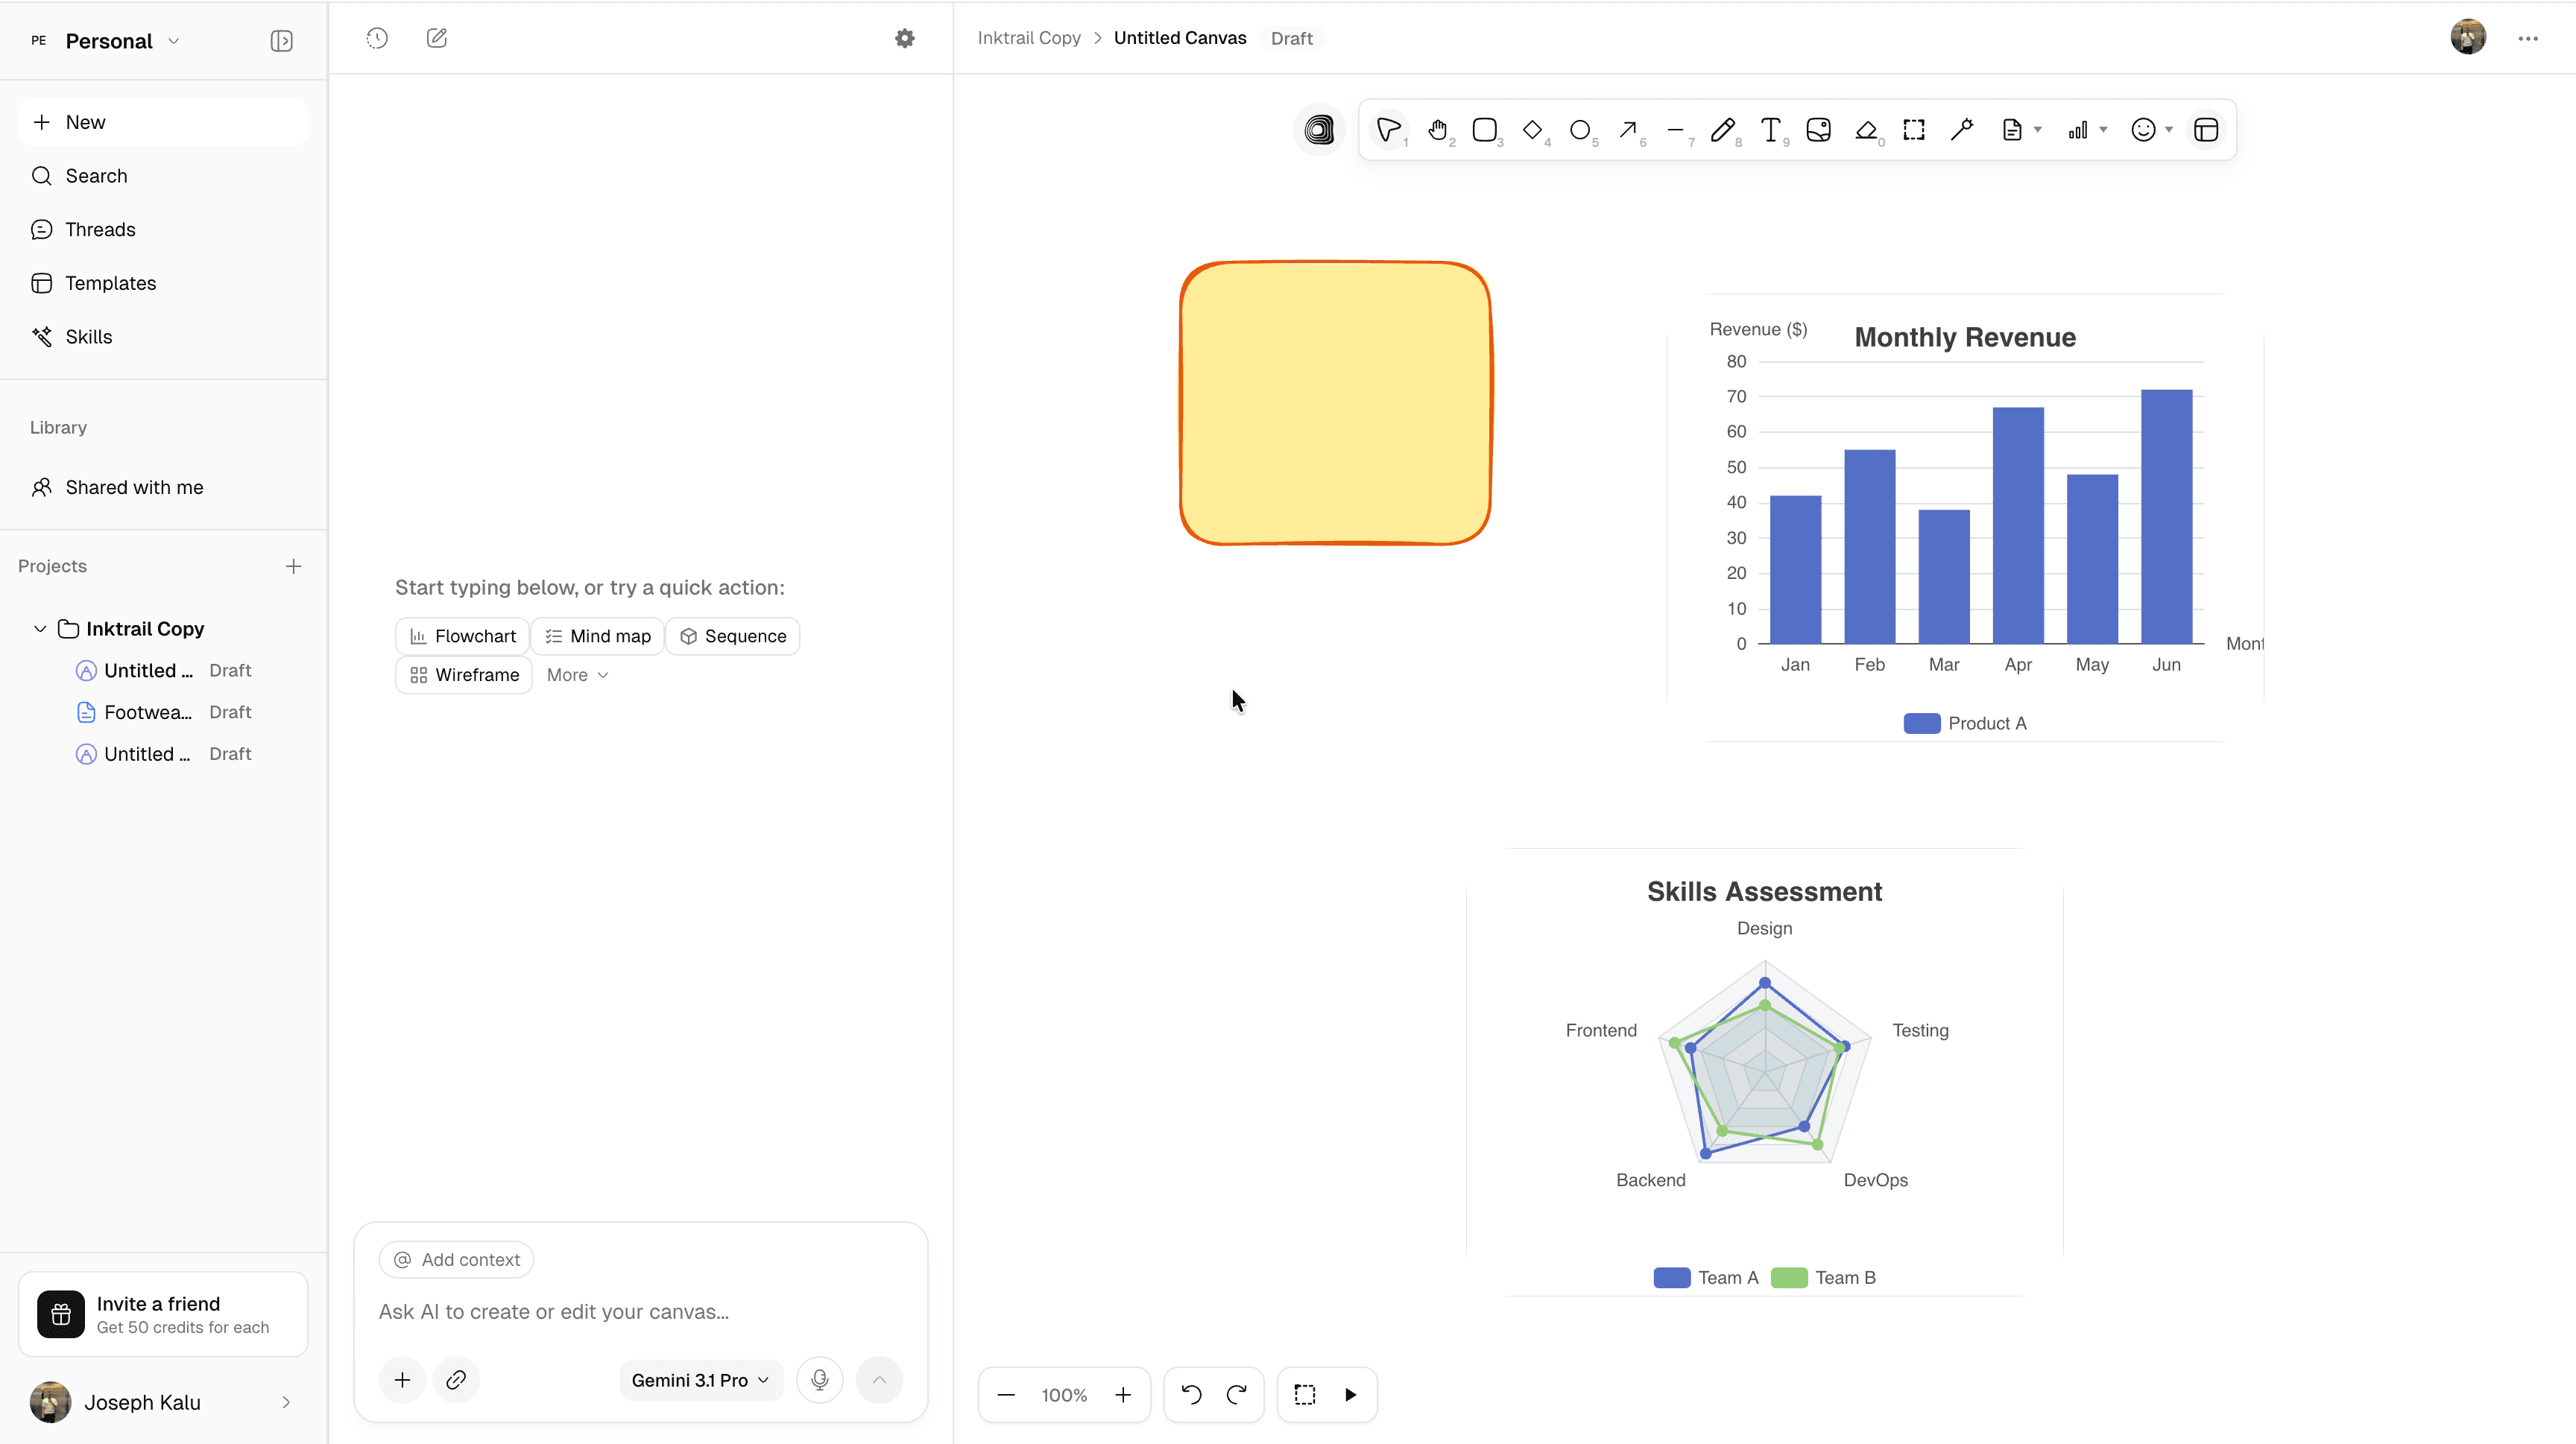The height and width of the screenshot is (1444, 2576).
Task: Select the Text tool
Action: pos(1770,130)
